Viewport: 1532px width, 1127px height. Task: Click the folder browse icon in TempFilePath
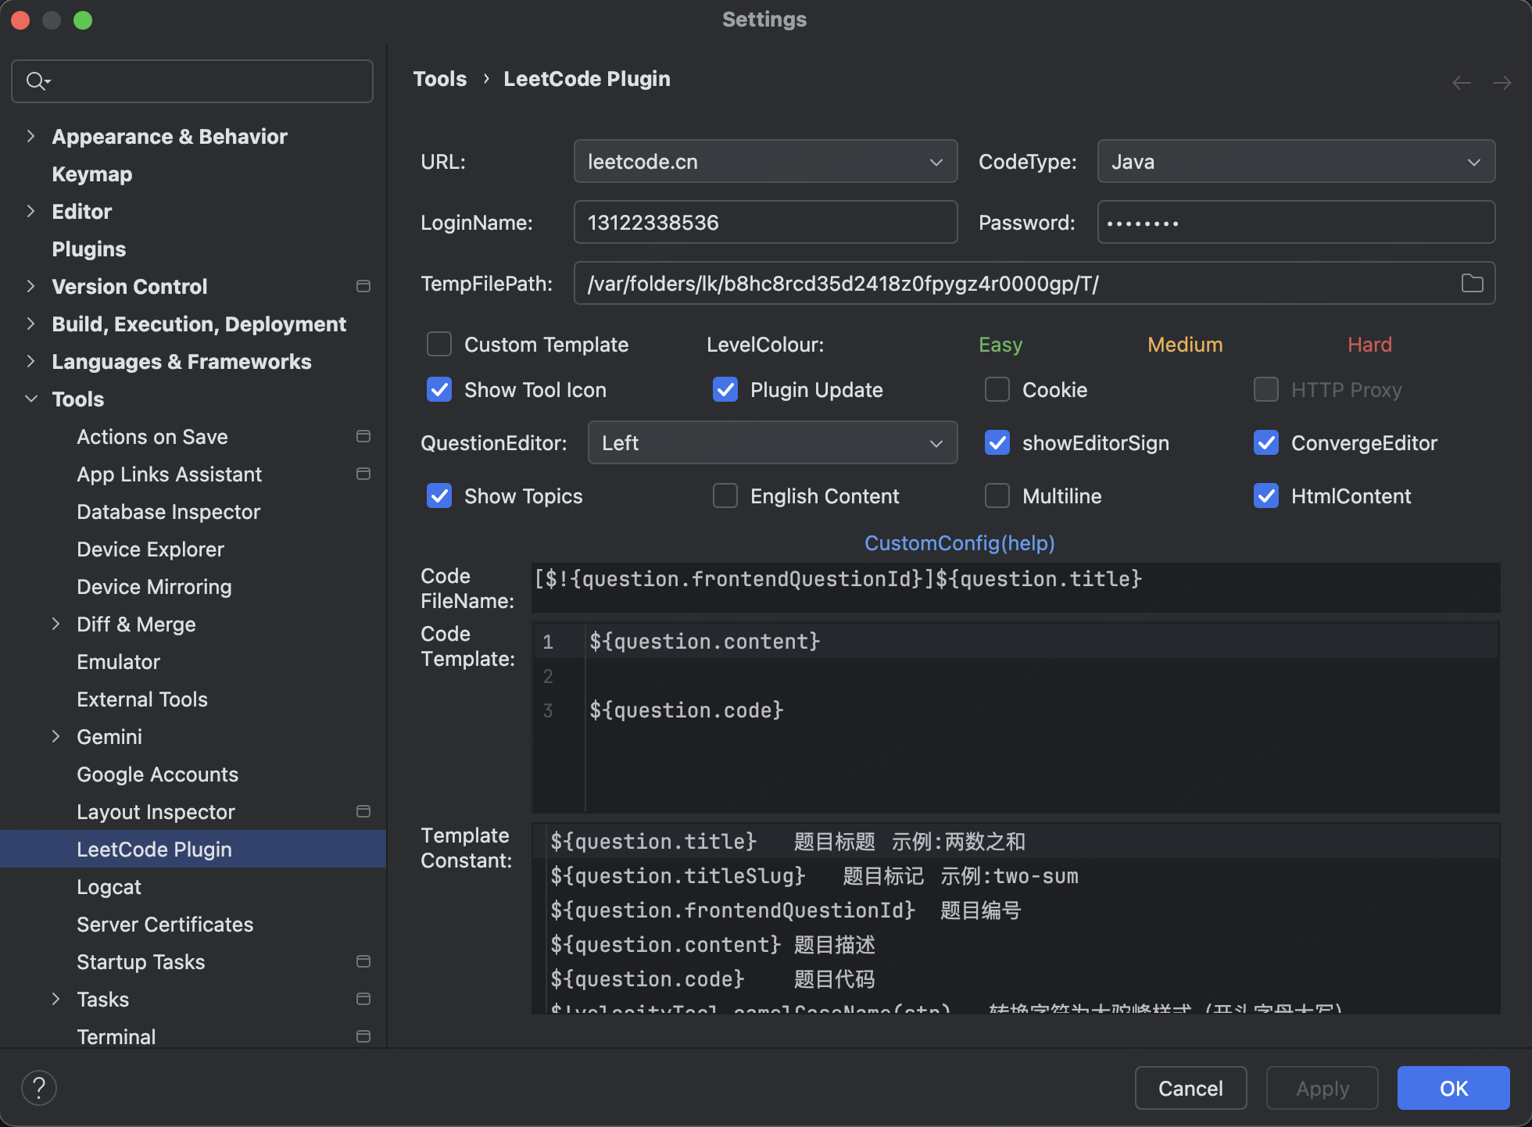click(1472, 283)
